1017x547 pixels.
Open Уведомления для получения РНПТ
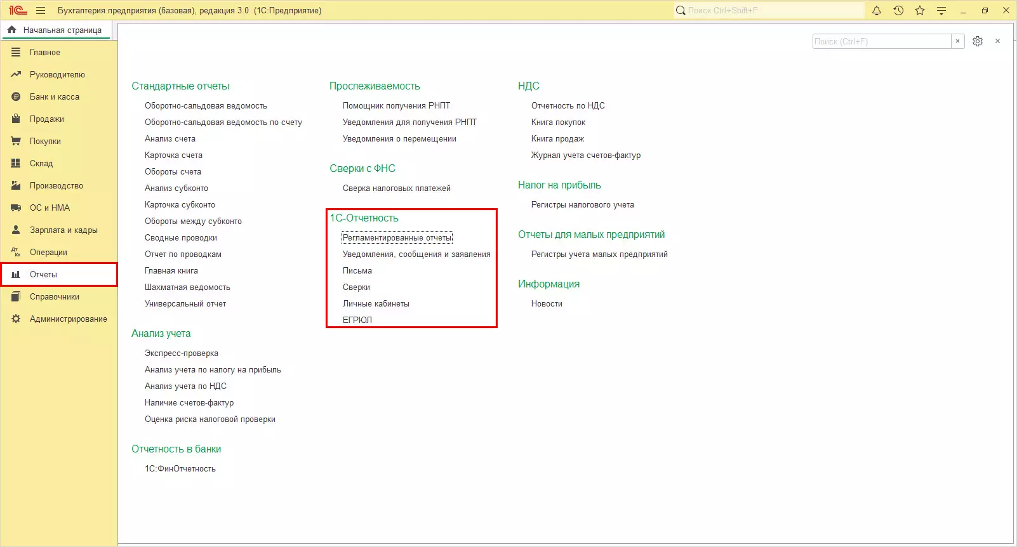tap(409, 122)
